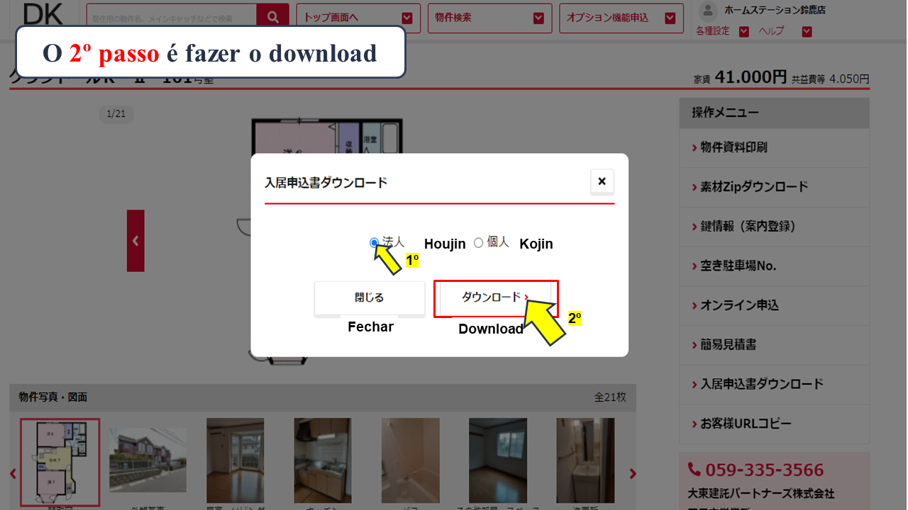Select the 個人 radio button
The width and height of the screenshot is (908, 510).
[x=478, y=243]
